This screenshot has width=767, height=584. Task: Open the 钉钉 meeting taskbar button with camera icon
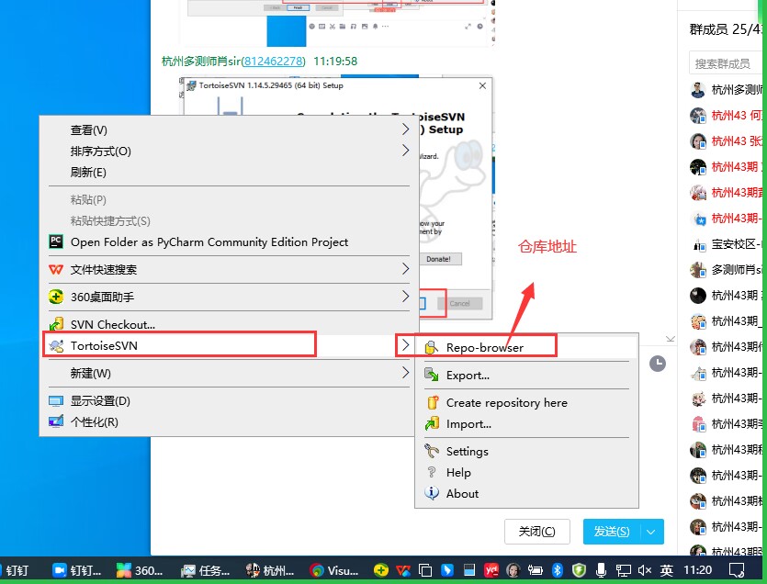[x=77, y=570]
